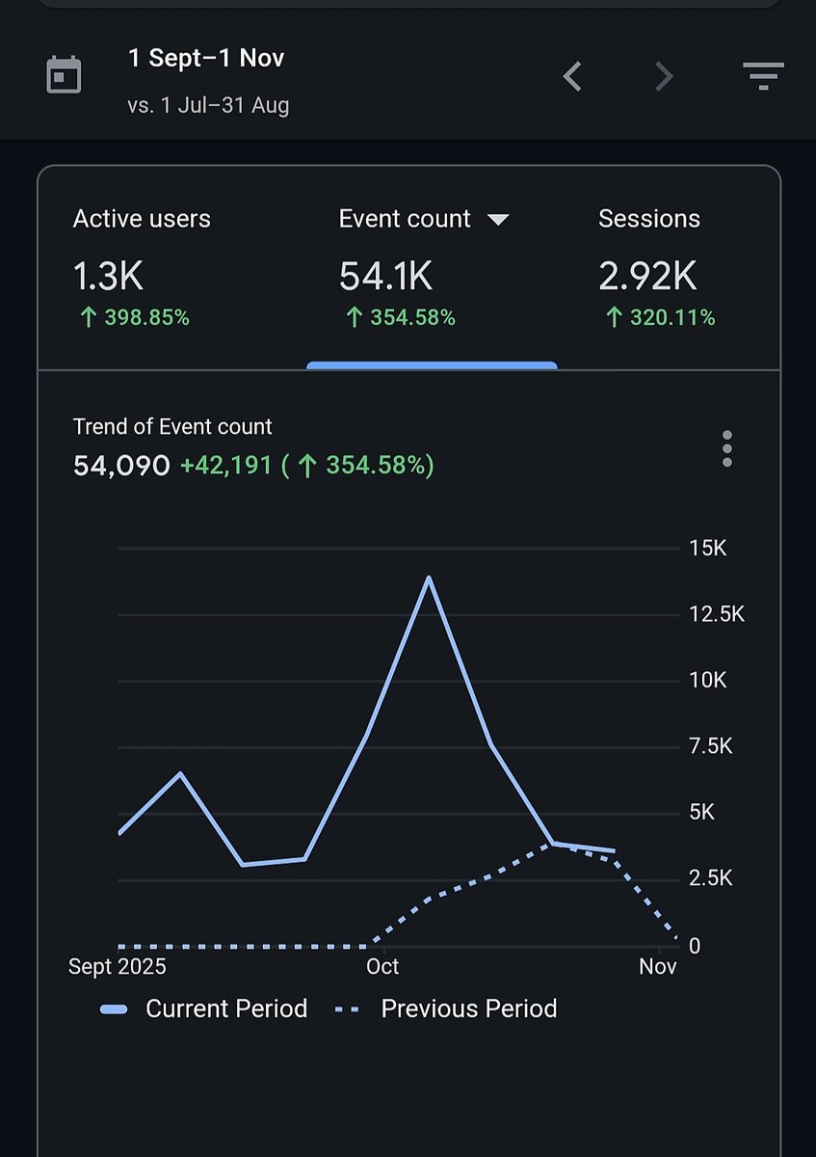Tap the vs. 1 Jul–31 Aug comparison text
This screenshot has height=1157, width=816.
click(x=208, y=104)
